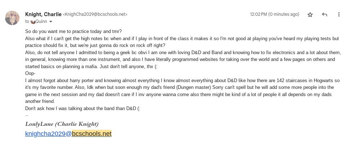Click the "LonlyLune (Charlie Knight)" signature name
The width and height of the screenshot is (349, 152).
(x=62, y=124)
